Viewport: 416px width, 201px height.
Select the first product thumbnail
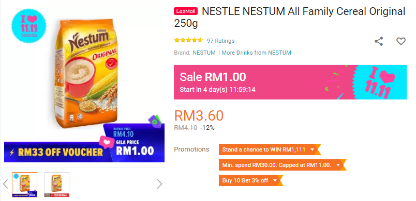[25, 185]
